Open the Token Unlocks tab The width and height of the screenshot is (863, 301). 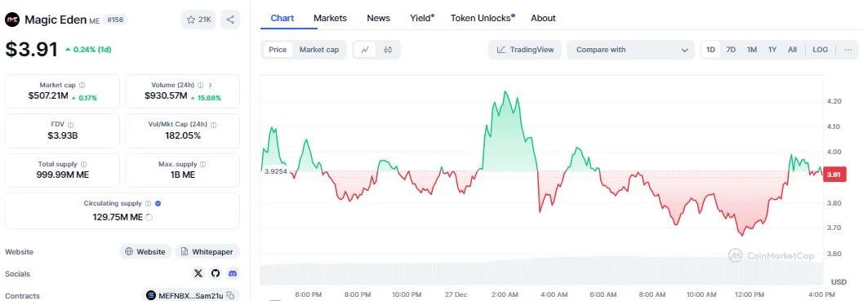pos(480,18)
